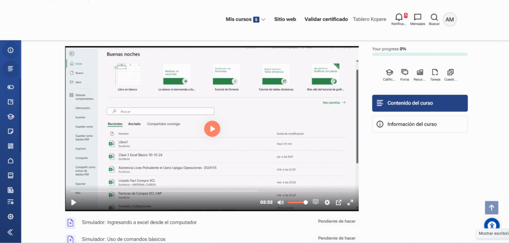Play video with center orange button

pyautogui.click(x=212, y=129)
